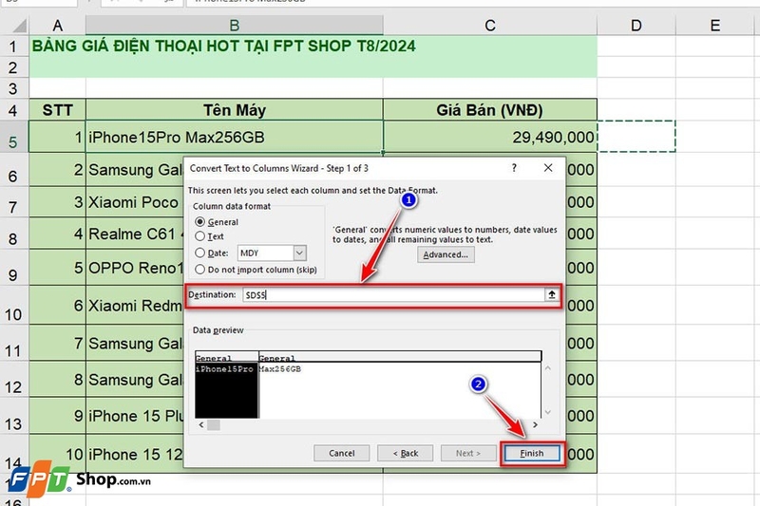
Task: Click the dashed-outlined cell D5
Action: 636,137
